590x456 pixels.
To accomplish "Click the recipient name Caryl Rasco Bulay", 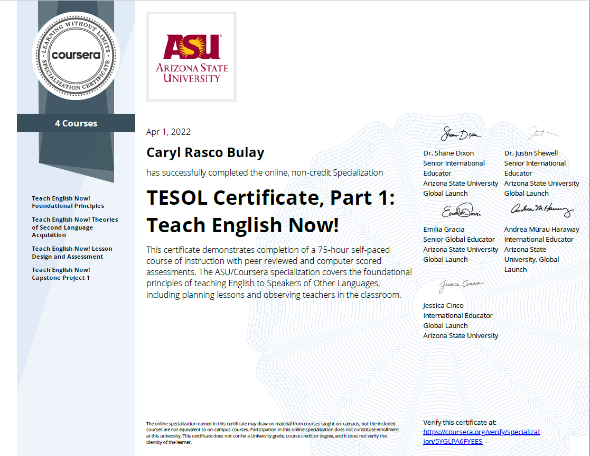I will [205, 153].
